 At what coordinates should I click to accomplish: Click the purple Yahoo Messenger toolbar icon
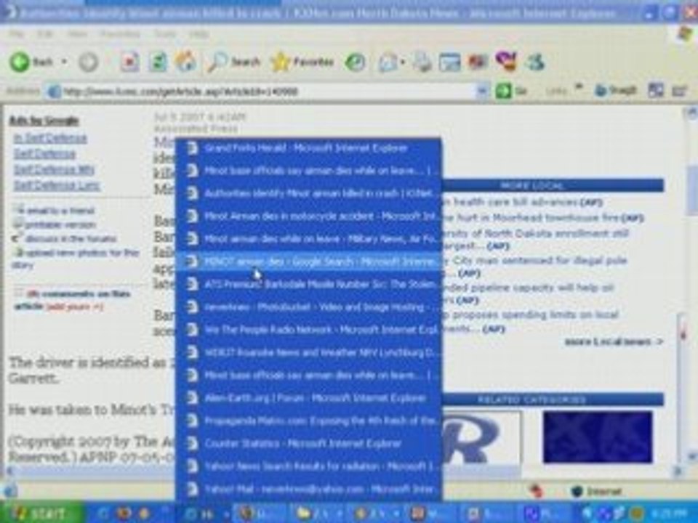(x=506, y=61)
